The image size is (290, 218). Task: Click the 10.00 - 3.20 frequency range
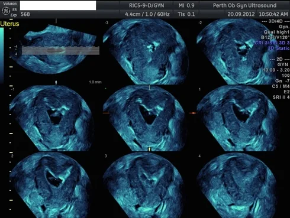pos(276,70)
